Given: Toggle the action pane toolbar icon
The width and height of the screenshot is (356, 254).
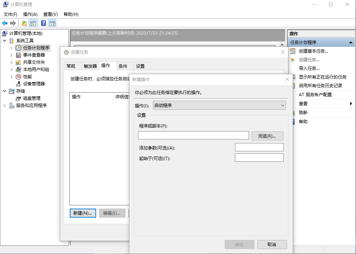Looking at the screenshot, I should click(x=52, y=23).
